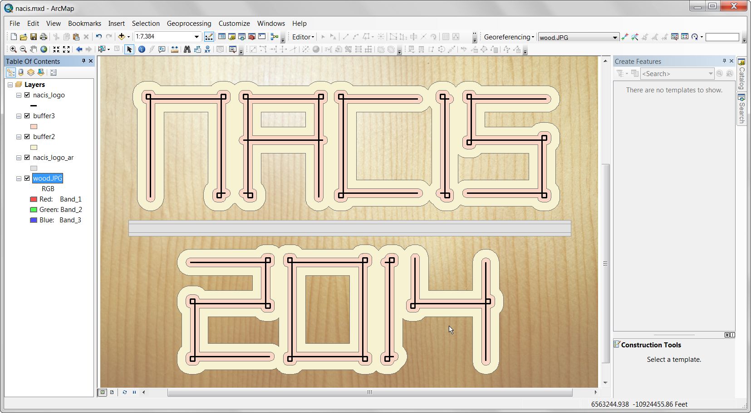Open the Editor dropdown menu
Image resolution: width=751 pixels, height=413 pixels.
(x=303, y=37)
